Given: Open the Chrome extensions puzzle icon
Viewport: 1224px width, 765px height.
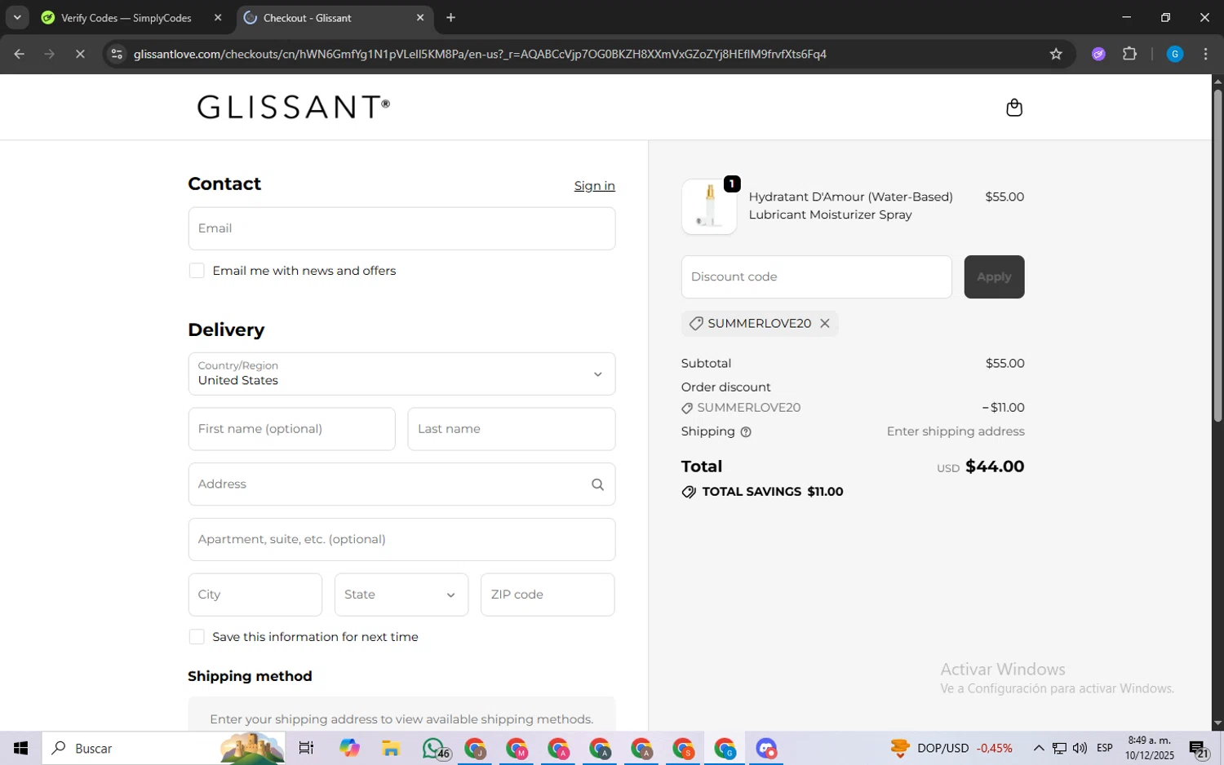Looking at the screenshot, I should (x=1130, y=54).
